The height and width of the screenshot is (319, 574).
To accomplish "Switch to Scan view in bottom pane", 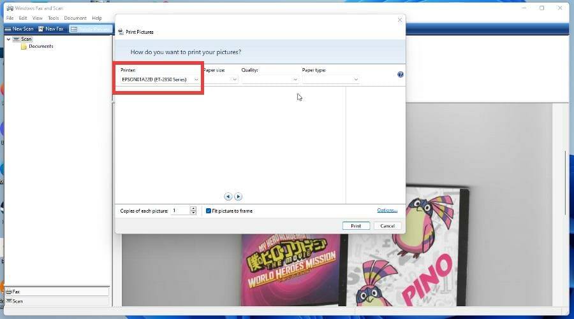I will point(56,301).
